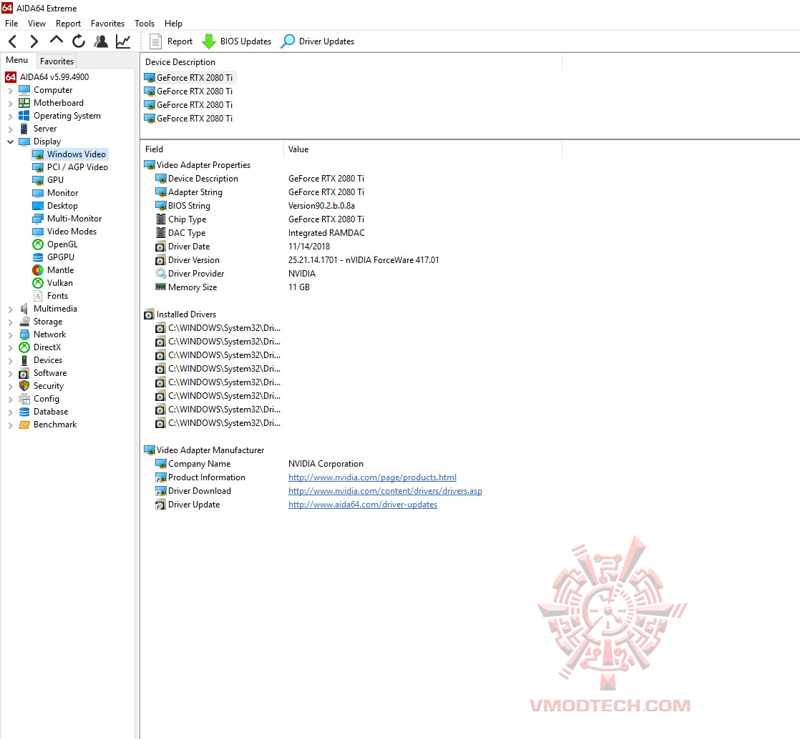Click the Report toolbar button
The height and width of the screenshot is (739, 800).
pos(172,41)
